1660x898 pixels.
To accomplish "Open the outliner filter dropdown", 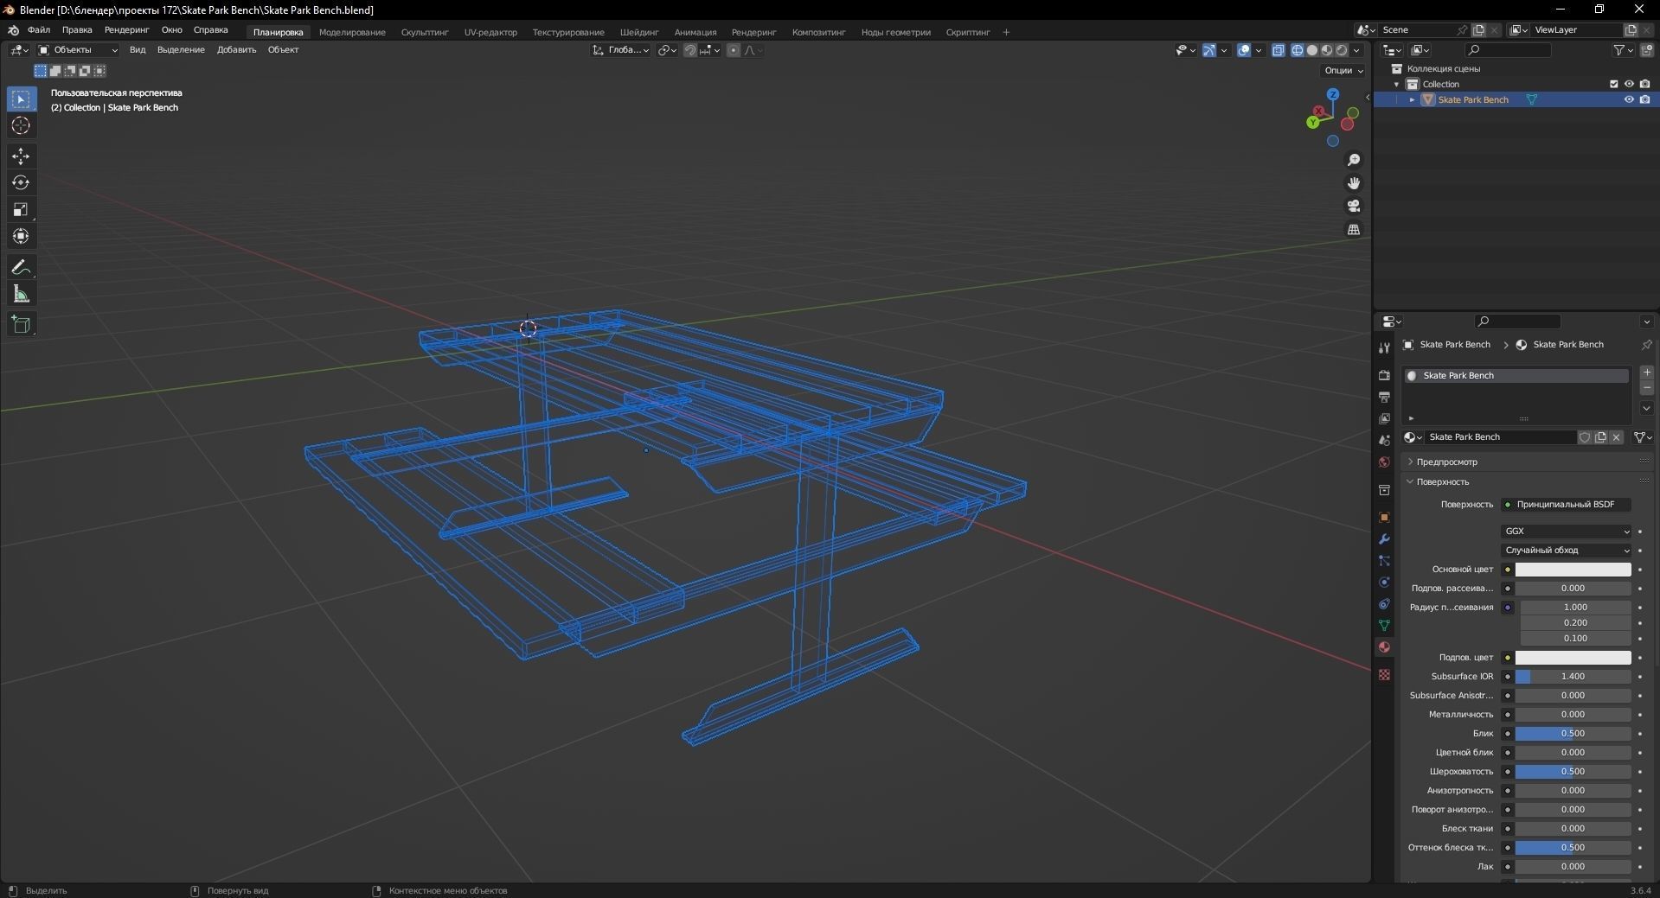I will pyautogui.click(x=1623, y=50).
